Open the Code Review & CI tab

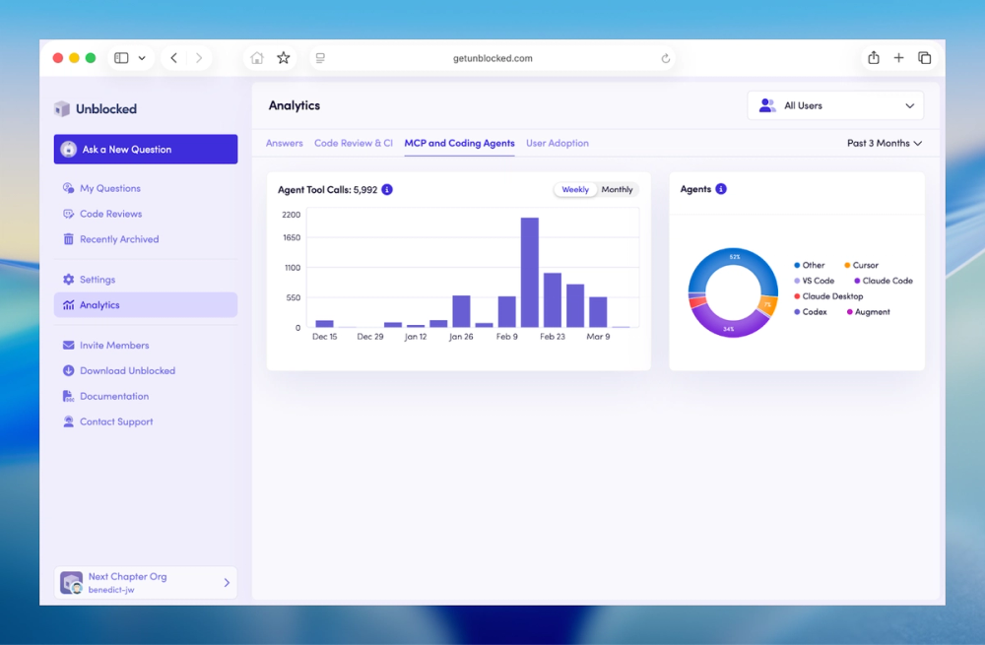pos(354,143)
